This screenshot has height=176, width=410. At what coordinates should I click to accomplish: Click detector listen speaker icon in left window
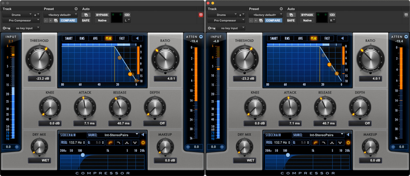[x=137, y=38]
